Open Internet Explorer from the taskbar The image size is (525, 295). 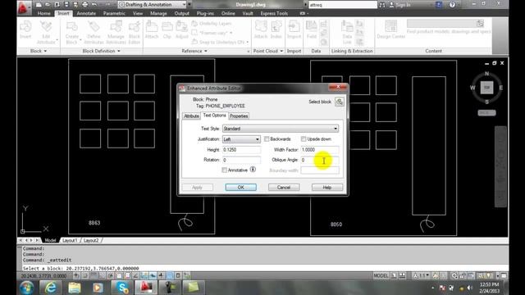tap(51, 288)
